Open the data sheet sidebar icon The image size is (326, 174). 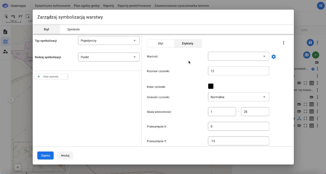click(x=5, y=32)
